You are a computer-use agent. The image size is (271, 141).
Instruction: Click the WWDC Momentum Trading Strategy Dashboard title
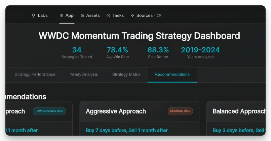[x=139, y=36]
